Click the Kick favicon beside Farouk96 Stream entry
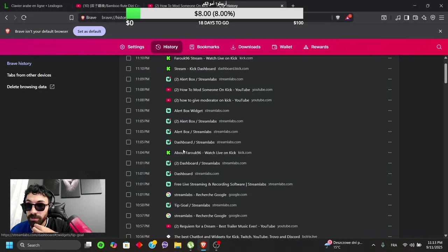 coord(168,58)
